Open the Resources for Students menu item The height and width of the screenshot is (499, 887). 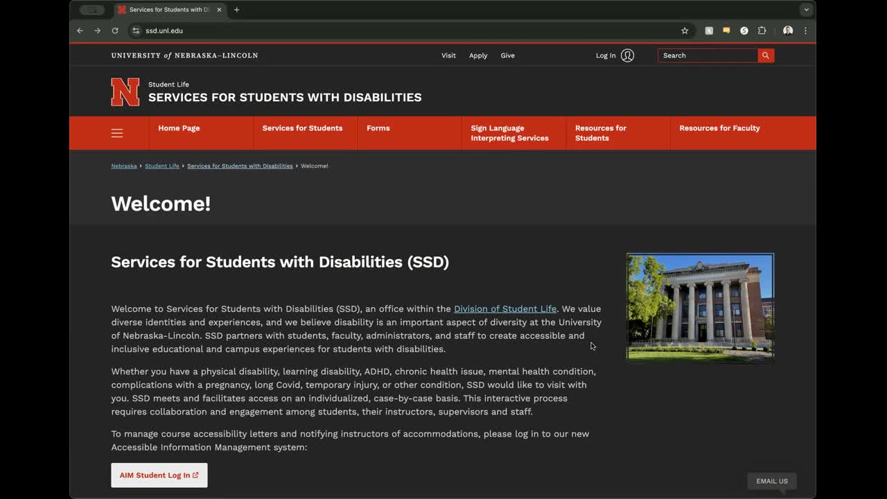(x=600, y=133)
